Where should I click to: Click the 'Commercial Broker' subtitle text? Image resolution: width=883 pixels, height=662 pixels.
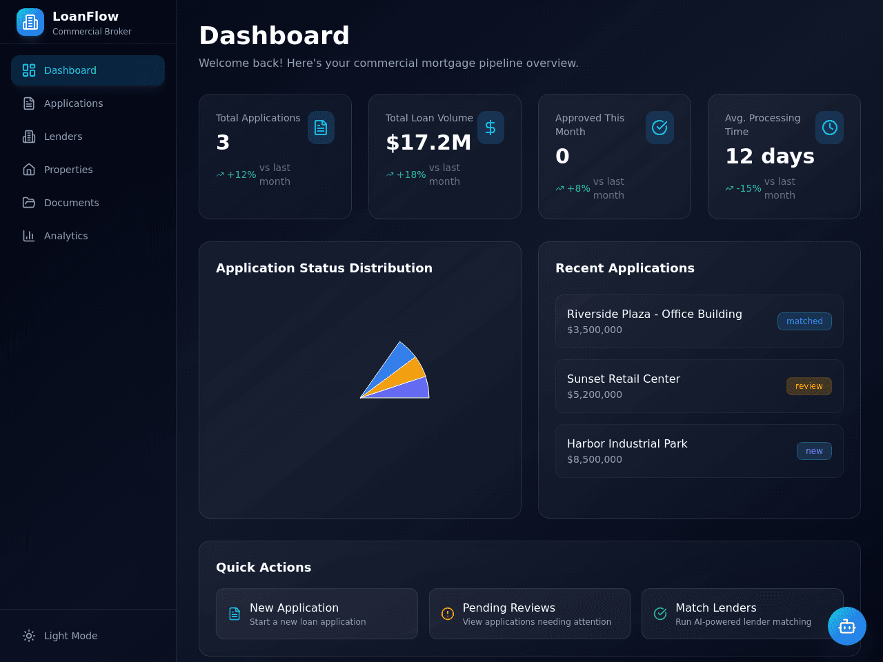click(x=92, y=32)
